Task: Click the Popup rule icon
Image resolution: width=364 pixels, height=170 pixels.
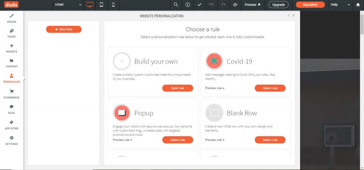Action: [x=122, y=113]
